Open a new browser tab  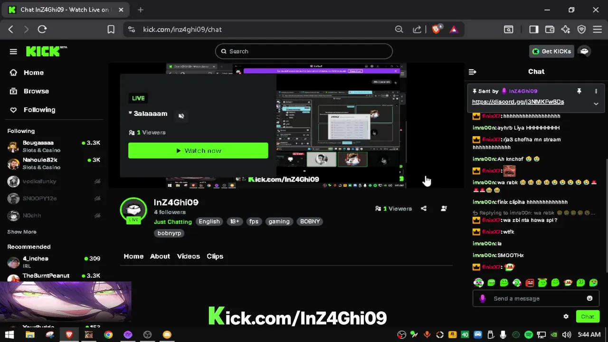[141, 9]
